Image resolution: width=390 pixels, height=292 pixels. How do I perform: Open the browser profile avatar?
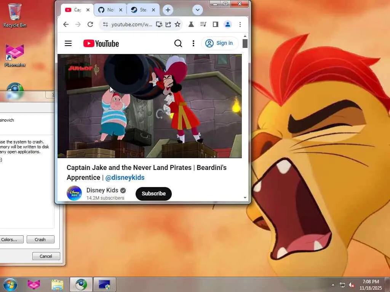(x=228, y=24)
